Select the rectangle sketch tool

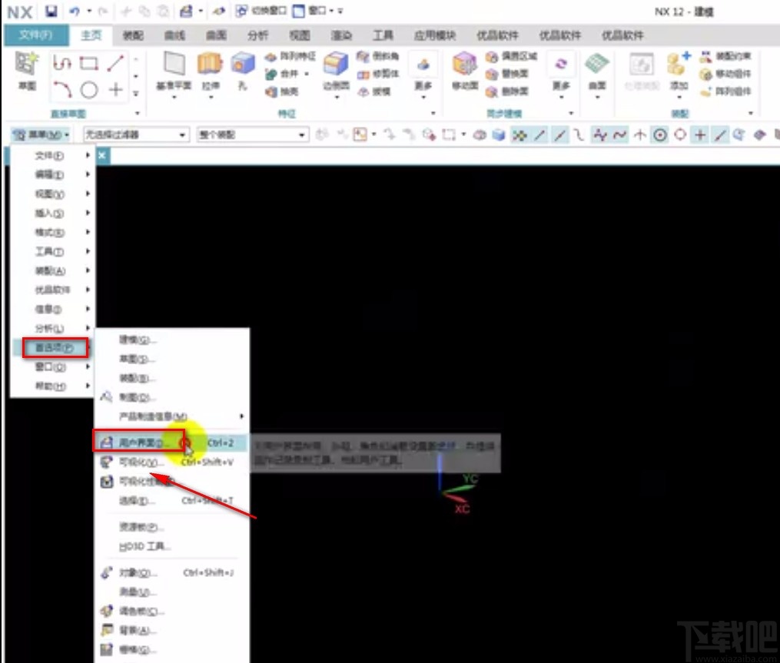point(89,63)
